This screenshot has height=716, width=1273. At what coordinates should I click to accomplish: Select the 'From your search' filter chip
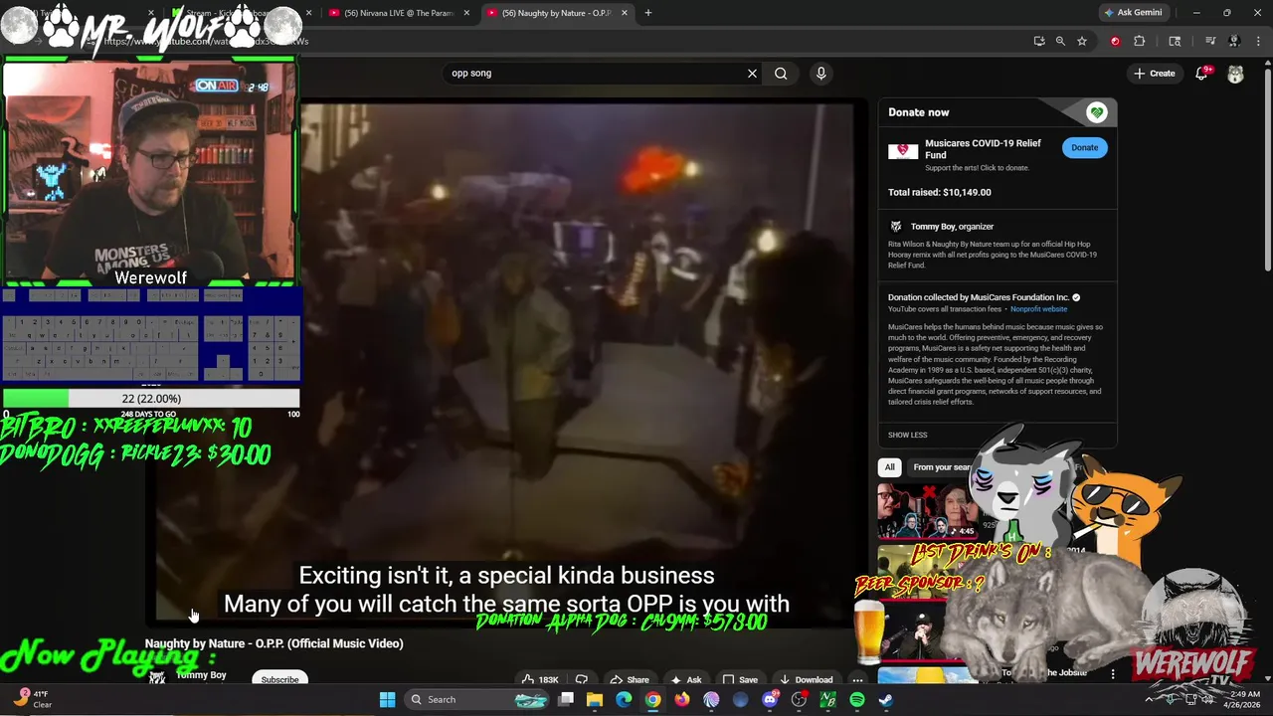(941, 467)
